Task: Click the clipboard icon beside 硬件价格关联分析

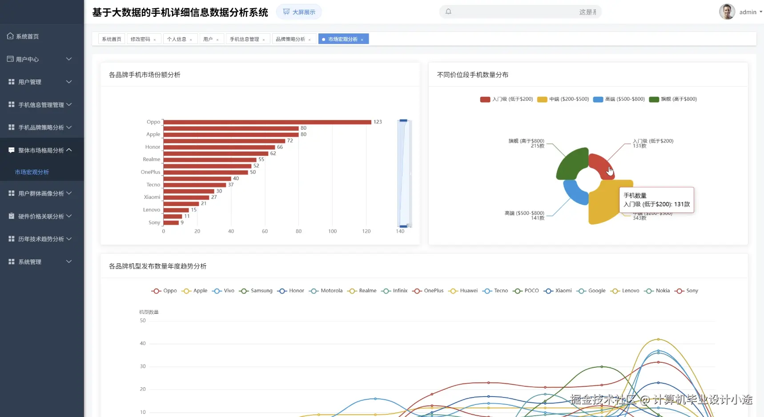Action: (12, 216)
